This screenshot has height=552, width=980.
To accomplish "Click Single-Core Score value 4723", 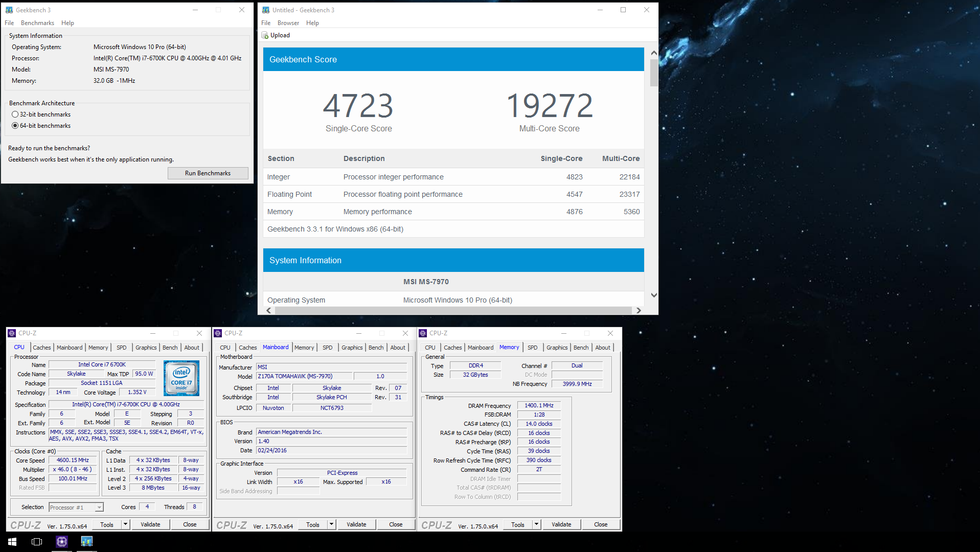I will [358, 106].
